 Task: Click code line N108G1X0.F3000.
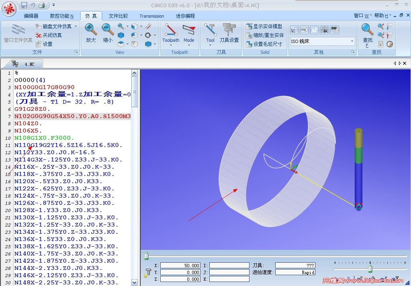click(44, 138)
